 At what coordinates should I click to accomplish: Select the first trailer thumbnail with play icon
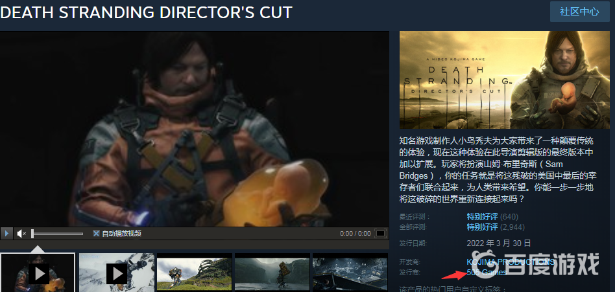pyautogui.click(x=38, y=273)
